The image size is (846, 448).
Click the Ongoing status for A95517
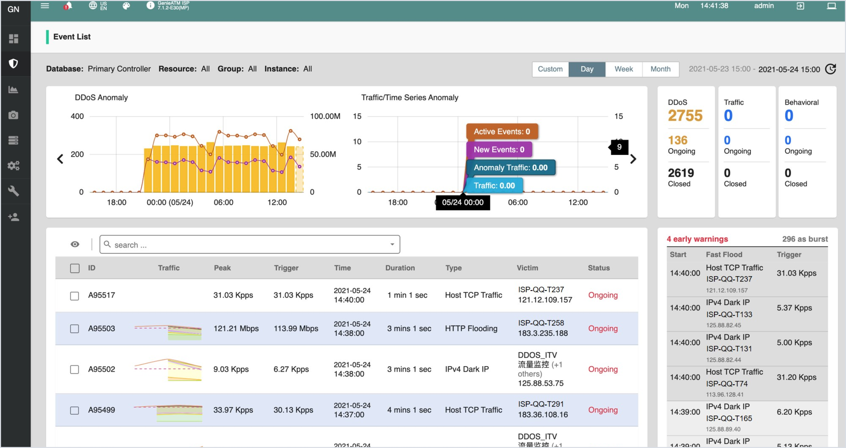pos(603,295)
